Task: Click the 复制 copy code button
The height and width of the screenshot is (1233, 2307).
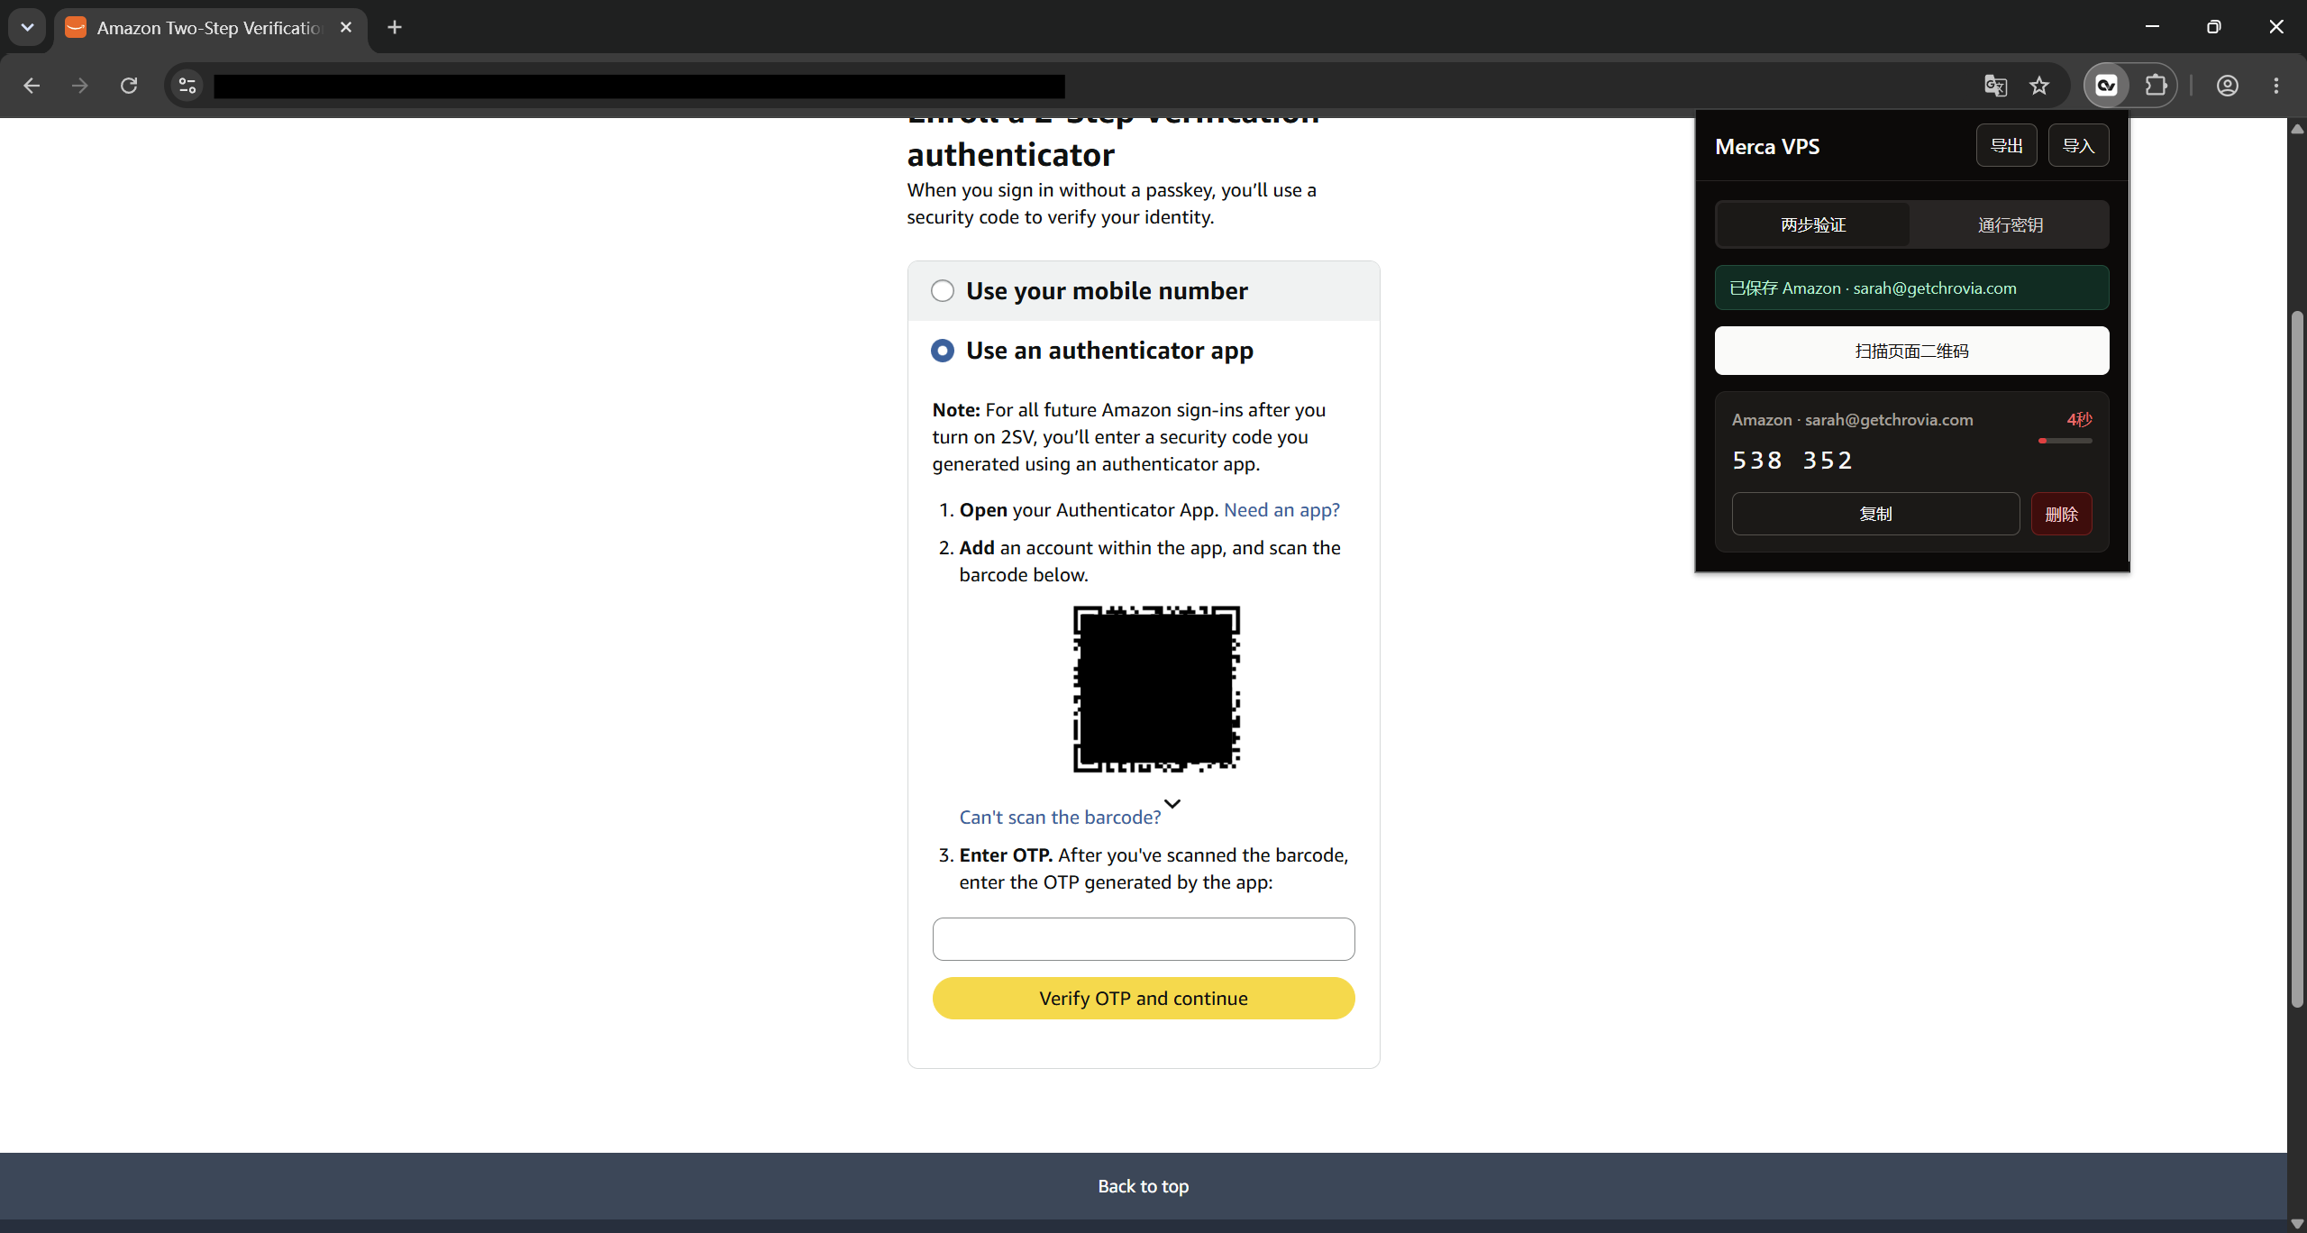Action: click(x=1875, y=514)
